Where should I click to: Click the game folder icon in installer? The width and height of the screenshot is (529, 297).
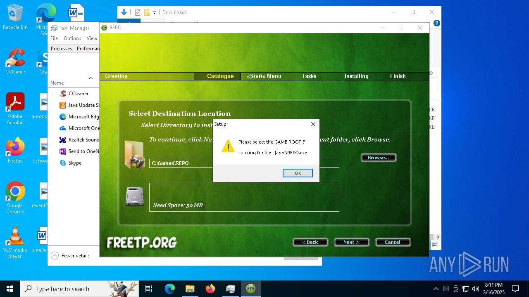pos(135,155)
